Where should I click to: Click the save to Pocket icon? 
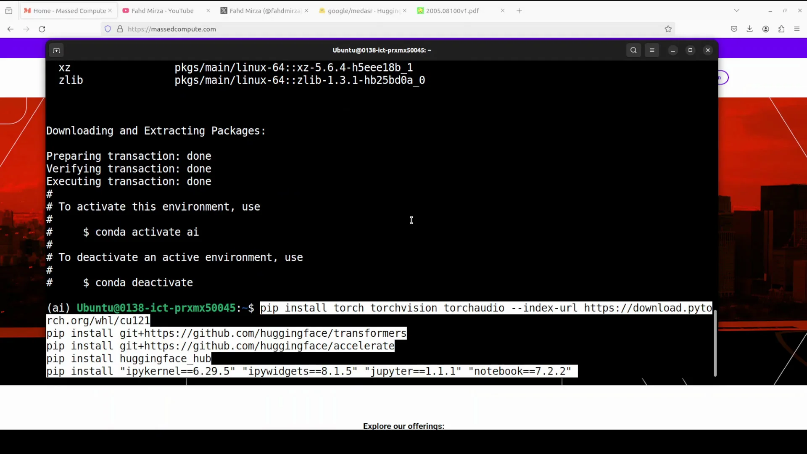[x=734, y=29]
